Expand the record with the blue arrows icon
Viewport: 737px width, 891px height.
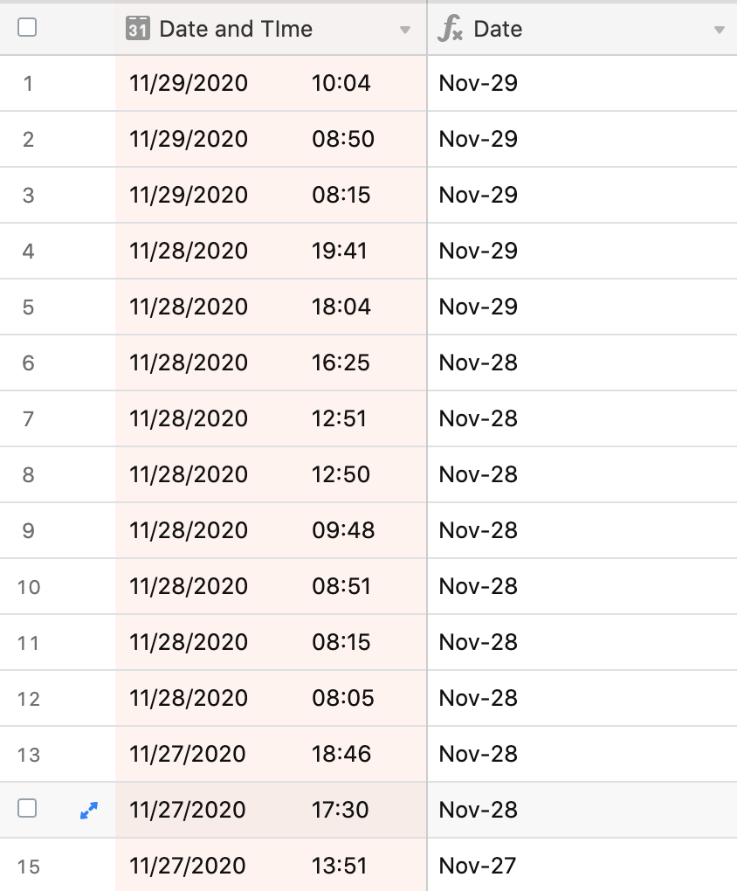tap(89, 811)
